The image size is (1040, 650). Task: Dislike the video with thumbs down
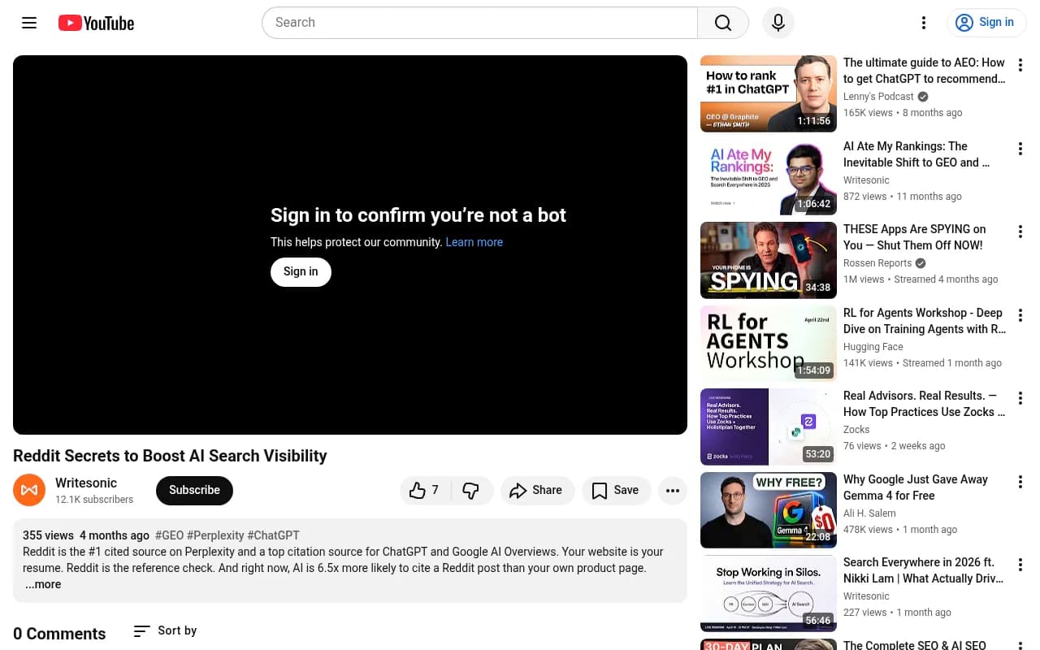pos(471,490)
